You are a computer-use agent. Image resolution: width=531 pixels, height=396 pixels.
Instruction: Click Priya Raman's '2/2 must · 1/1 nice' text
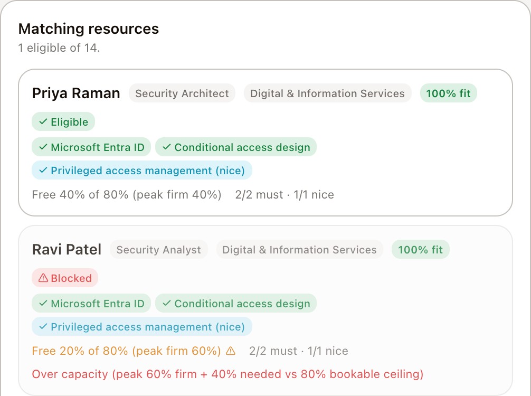[x=285, y=195]
